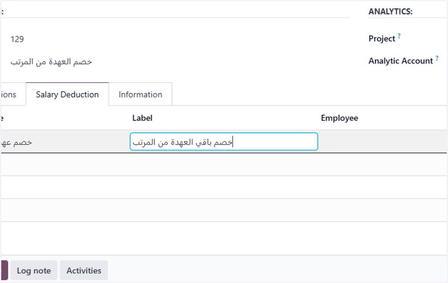
Task: Click the partially visible first-column cell خصم عه
Action: [x=16, y=142]
